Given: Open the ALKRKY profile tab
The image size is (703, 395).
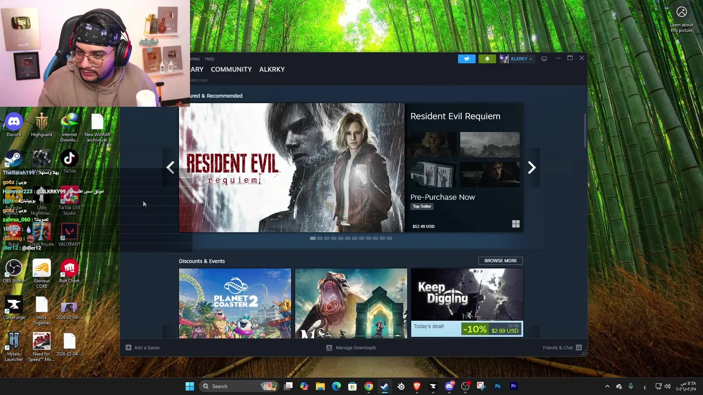Looking at the screenshot, I should pyautogui.click(x=272, y=69).
